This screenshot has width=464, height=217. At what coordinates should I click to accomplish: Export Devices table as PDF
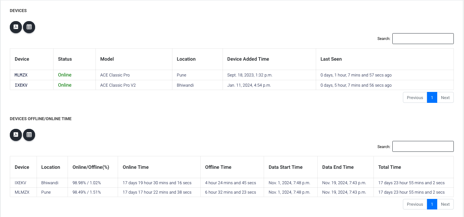tap(16, 27)
